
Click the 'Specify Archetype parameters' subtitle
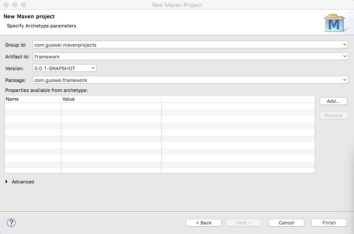tap(41, 26)
